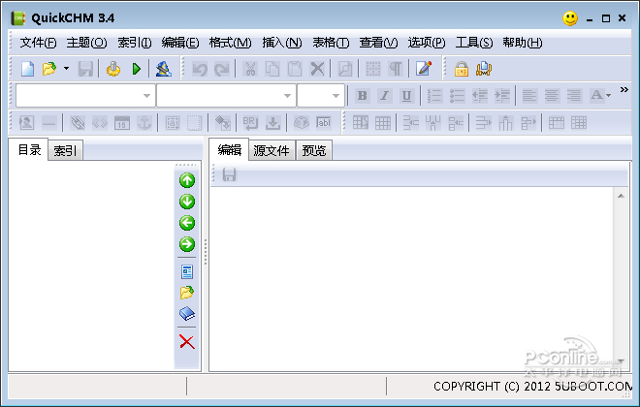Open the 表格(T) menu
The image size is (640, 407).
(x=331, y=43)
